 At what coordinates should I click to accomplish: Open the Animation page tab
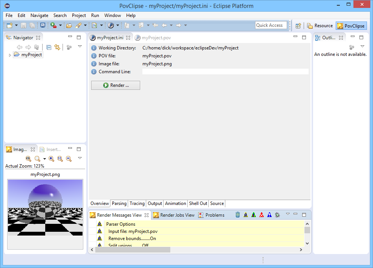click(x=176, y=203)
